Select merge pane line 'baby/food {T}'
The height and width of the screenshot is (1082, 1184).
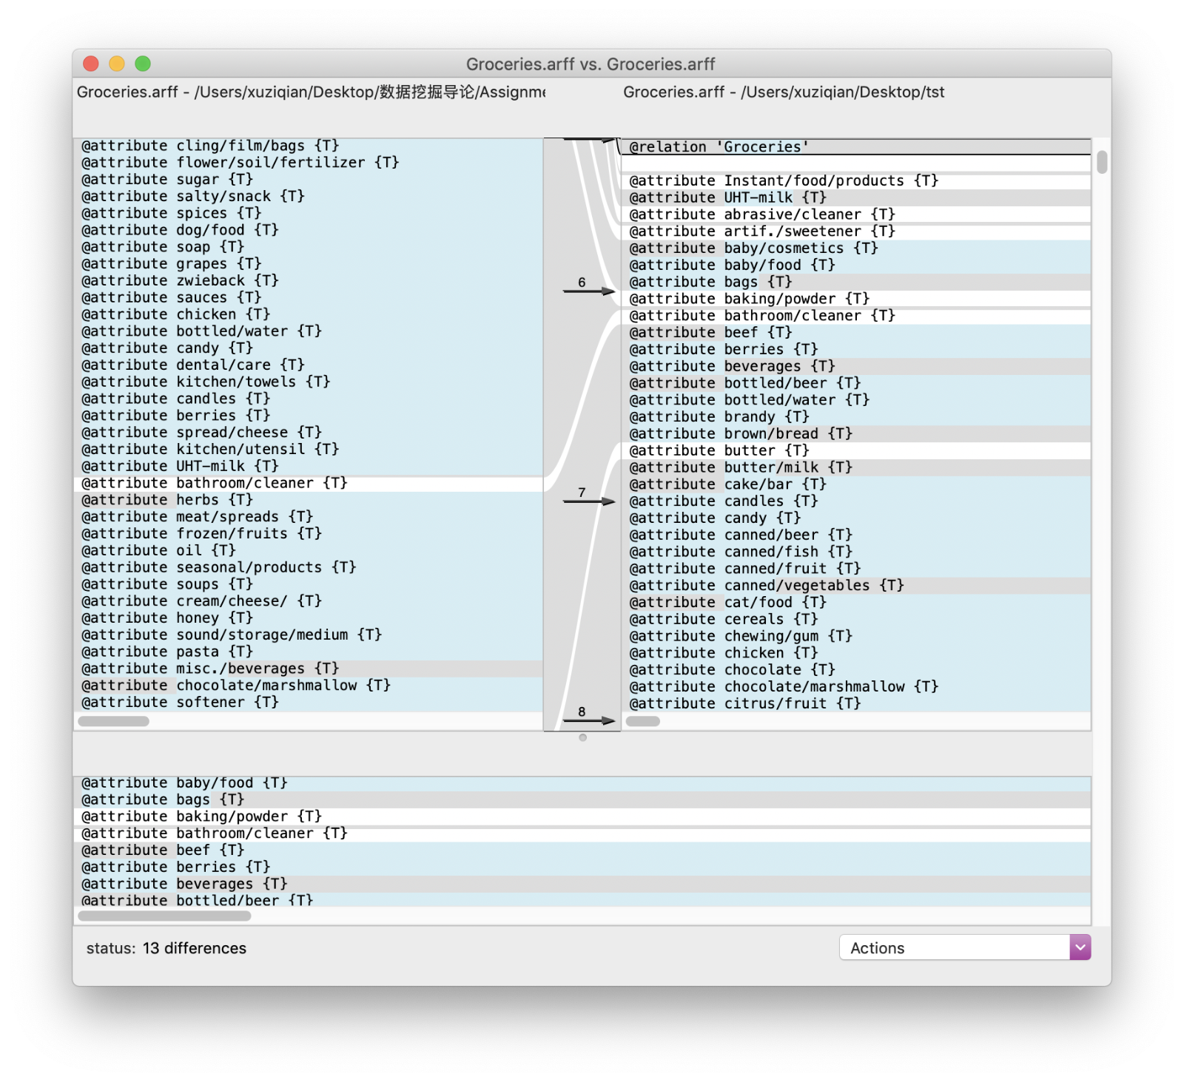coord(582,783)
